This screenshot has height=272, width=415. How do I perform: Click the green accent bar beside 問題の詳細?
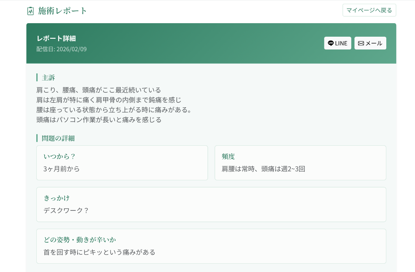tap(37, 138)
